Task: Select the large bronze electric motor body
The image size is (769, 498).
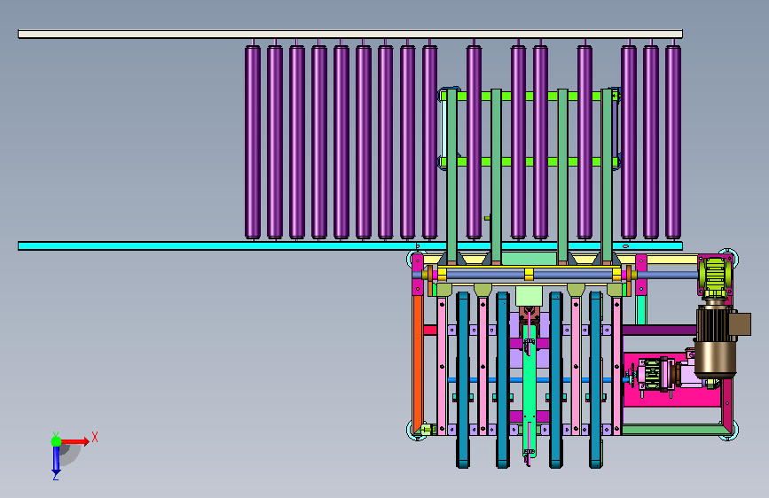Action: pos(715,342)
